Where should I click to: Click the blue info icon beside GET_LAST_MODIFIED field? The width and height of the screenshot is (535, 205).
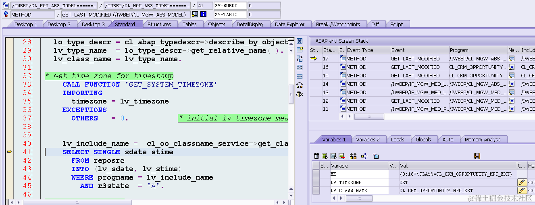tap(204, 14)
